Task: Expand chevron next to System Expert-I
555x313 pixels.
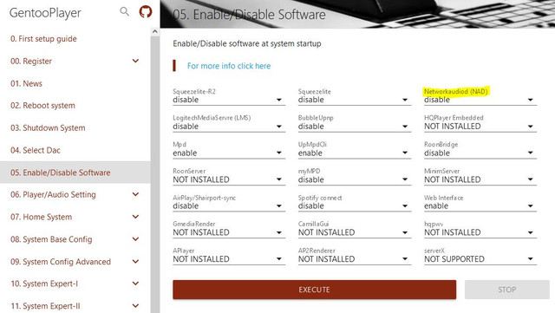Action: point(135,284)
